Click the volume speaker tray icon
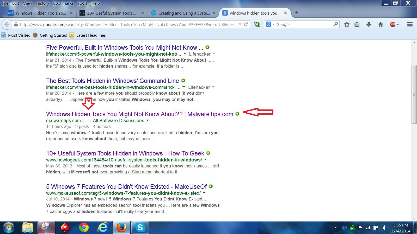Image resolution: width=417 pixels, height=234 pixels. pyautogui.click(x=384, y=228)
